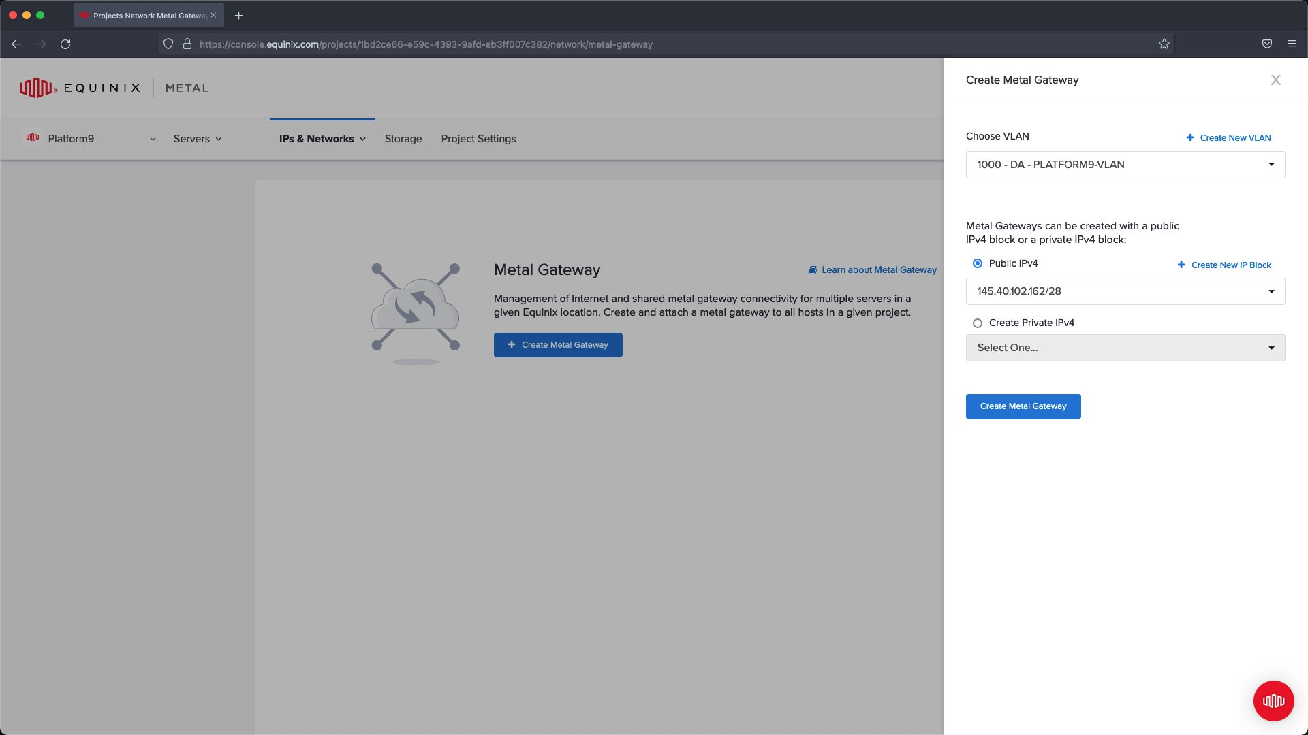This screenshot has height=735, width=1308.
Task: Click Create Metal Gateway button on main page
Action: [x=558, y=345]
